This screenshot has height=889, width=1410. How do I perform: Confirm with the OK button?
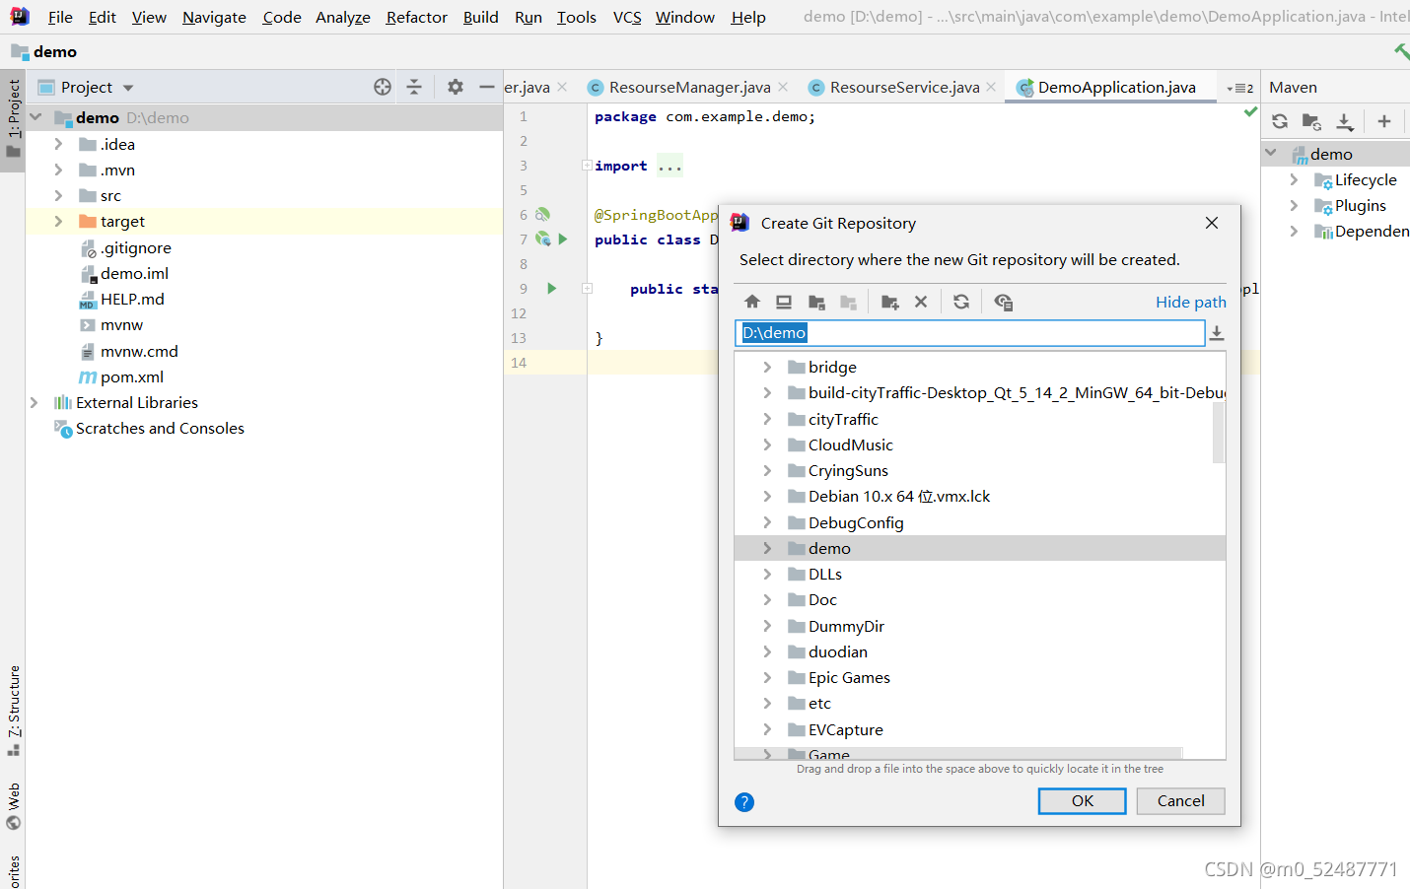tap(1082, 801)
